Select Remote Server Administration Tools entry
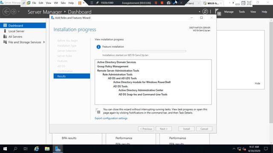The height and width of the screenshot is (153, 273). 118,71
